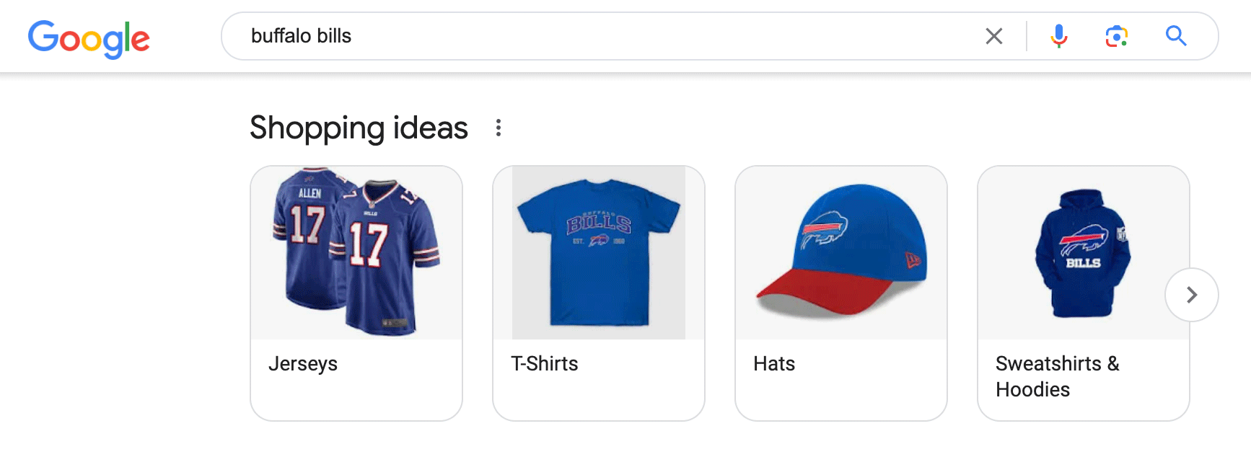Click the Buffalo Bills jersey thumbnail
Screen dimensions: 1251x457
pos(356,252)
